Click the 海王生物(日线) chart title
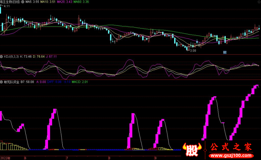 [x=10, y=2]
